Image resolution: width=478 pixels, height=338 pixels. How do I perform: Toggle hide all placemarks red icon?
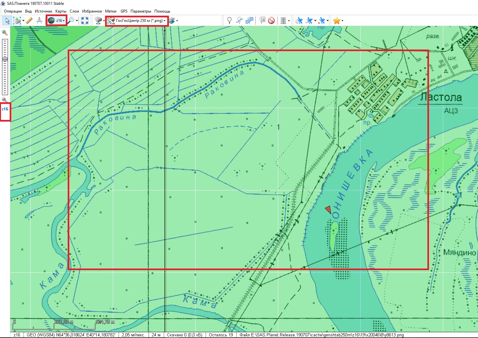271,21
